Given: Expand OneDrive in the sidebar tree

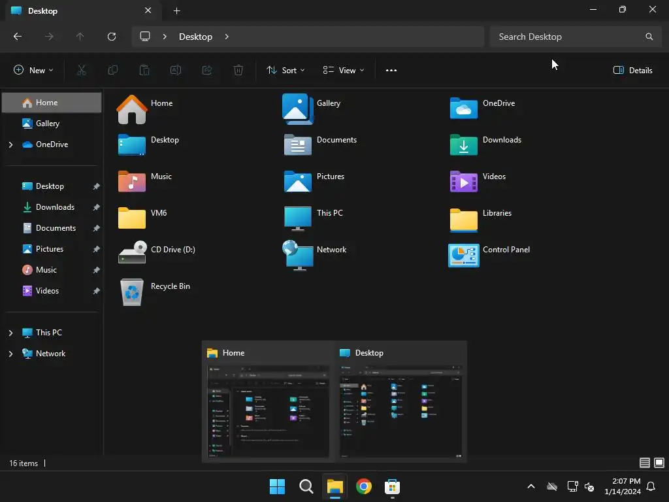Looking at the screenshot, I should [10, 144].
